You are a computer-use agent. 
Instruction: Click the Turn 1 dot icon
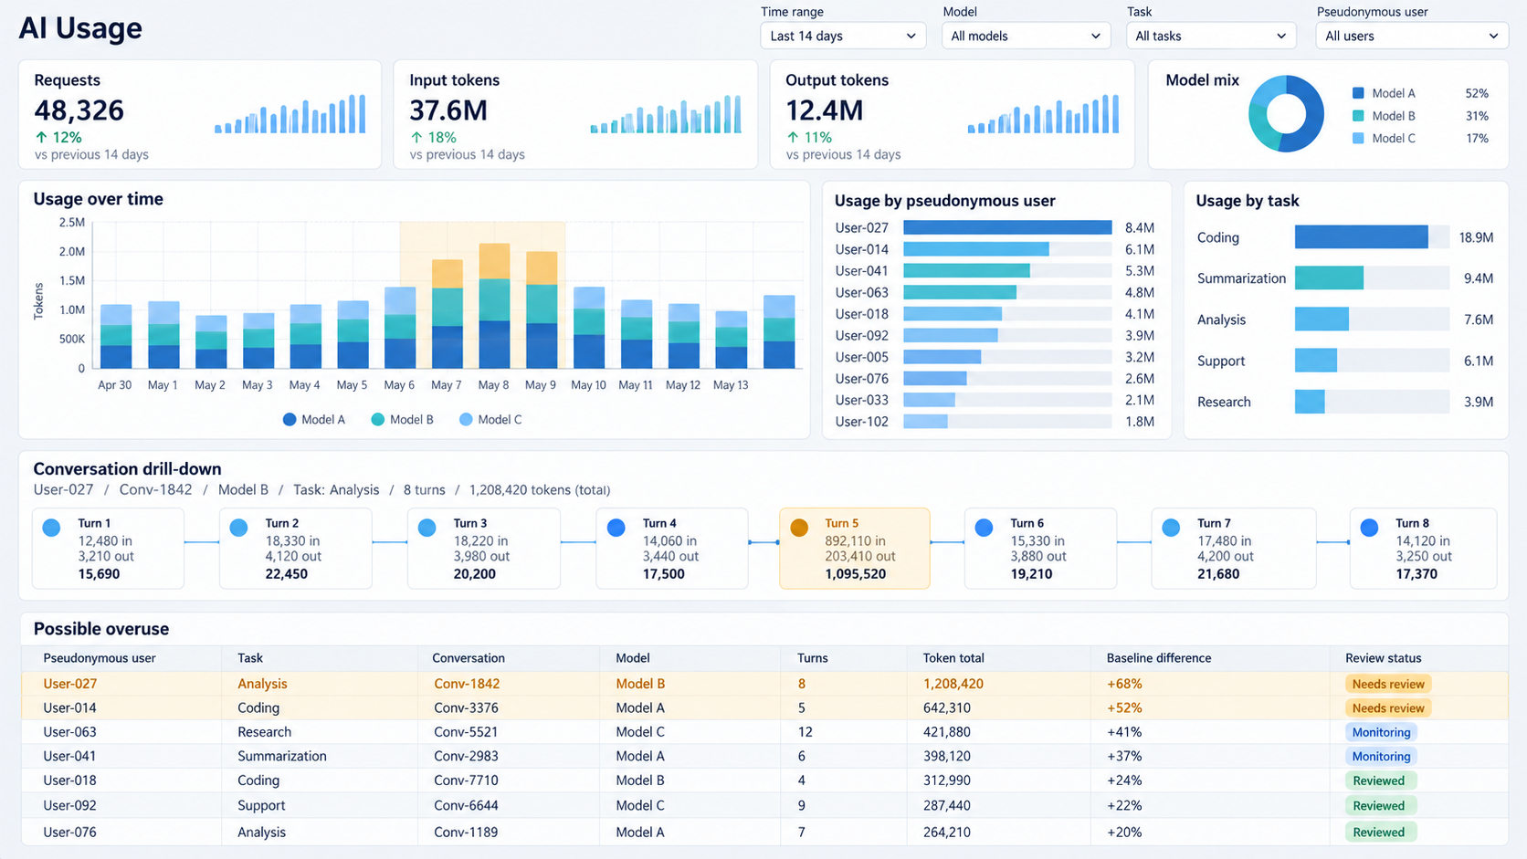point(52,528)
